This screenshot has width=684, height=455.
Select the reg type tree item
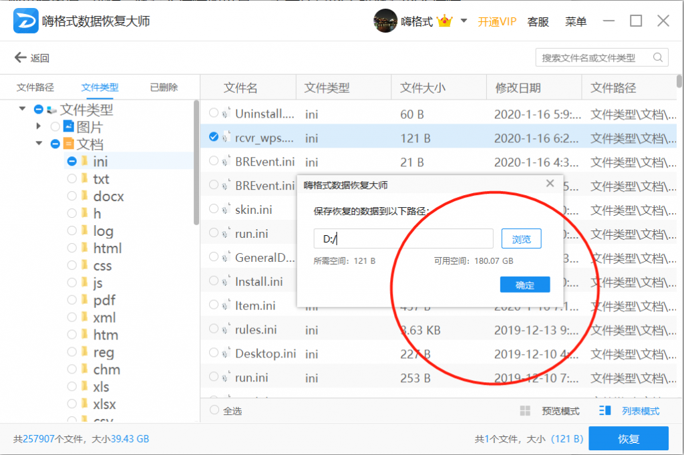coord(104,352)
